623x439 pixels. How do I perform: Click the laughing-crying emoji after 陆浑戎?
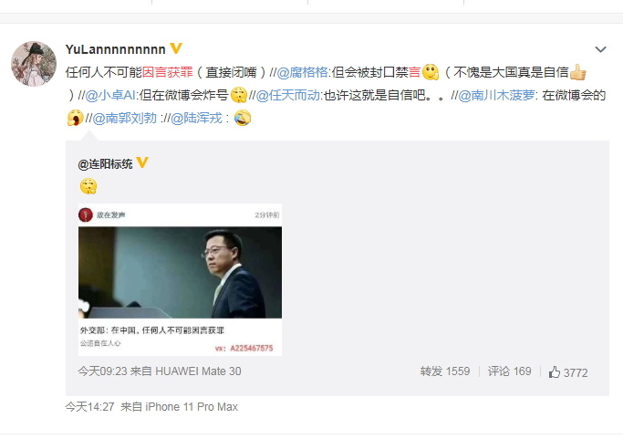point(243,118)
